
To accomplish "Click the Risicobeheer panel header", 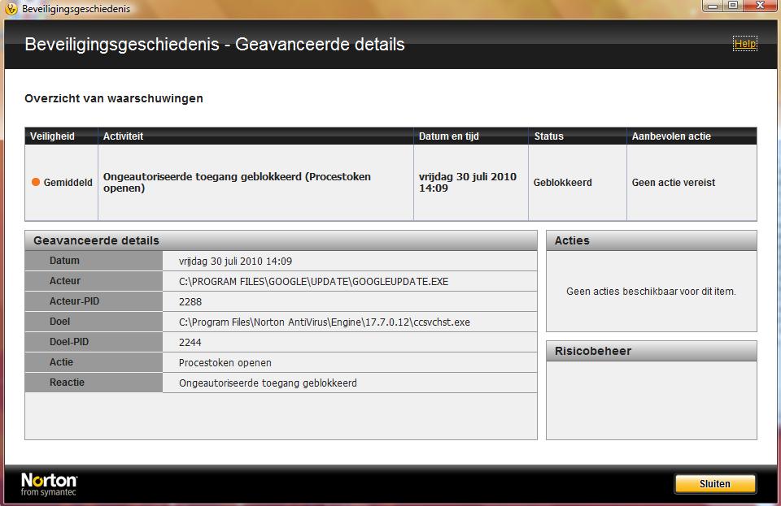I will click(652, 351).
